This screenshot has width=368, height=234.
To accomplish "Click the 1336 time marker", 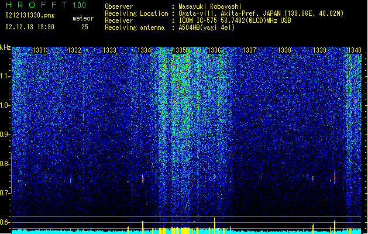I will coord(215,50).
